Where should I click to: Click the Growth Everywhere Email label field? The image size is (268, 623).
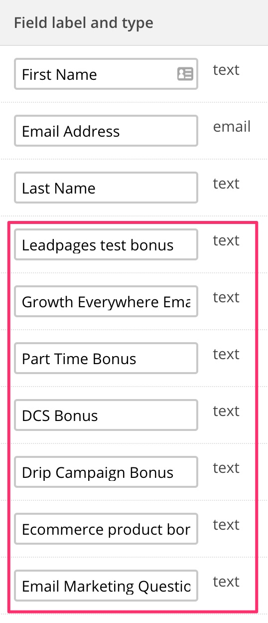pyautogui.click(x=106, y=302)
